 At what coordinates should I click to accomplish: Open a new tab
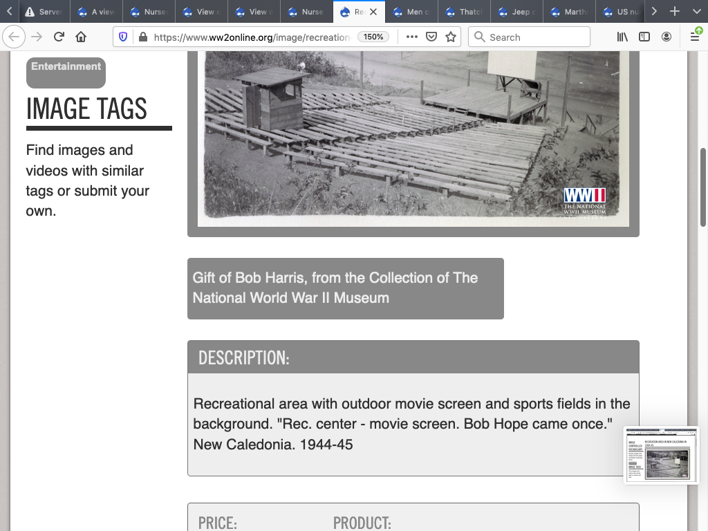point(675,12)
